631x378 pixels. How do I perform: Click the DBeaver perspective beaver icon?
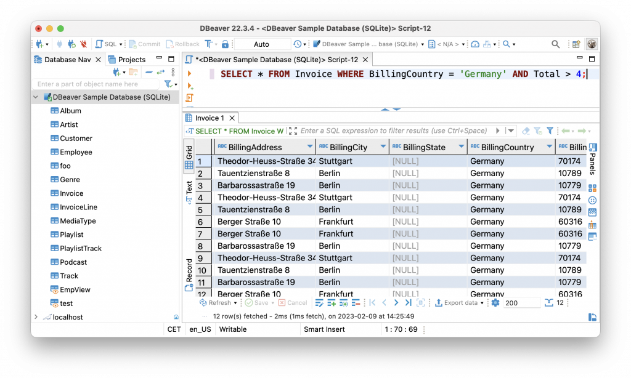(x=592, y=44)
